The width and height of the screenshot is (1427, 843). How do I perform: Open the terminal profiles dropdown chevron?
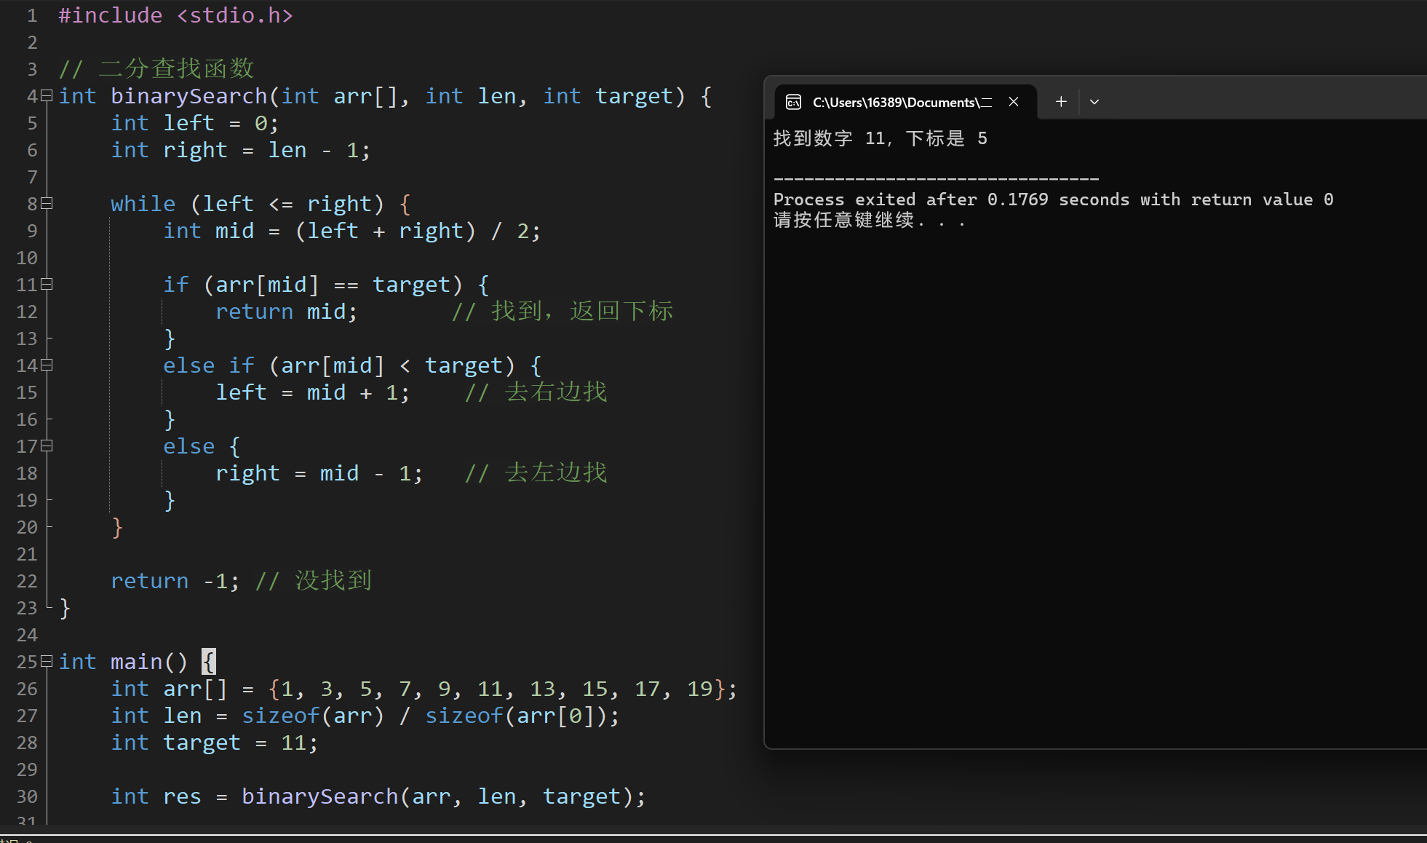click(x=1094, y=102)
